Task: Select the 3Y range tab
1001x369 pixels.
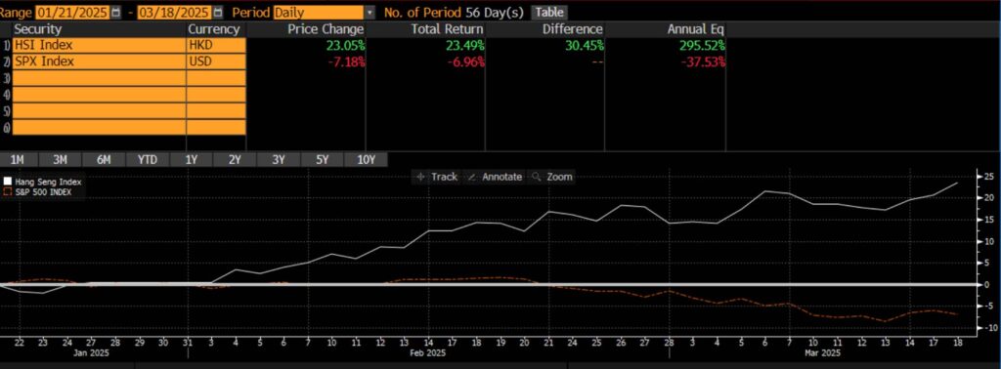Action: (278, 160)
